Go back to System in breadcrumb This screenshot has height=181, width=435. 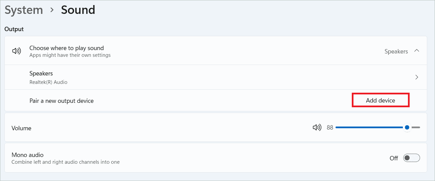24,10
